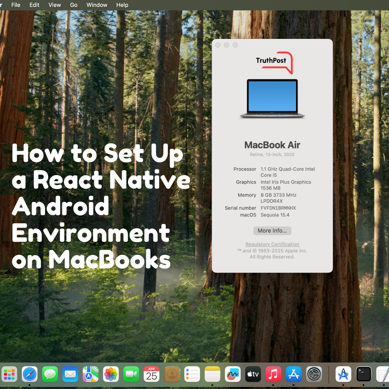Close the About This Mac window
This screenshot has height=389, width=389.
tap(218, 45)
